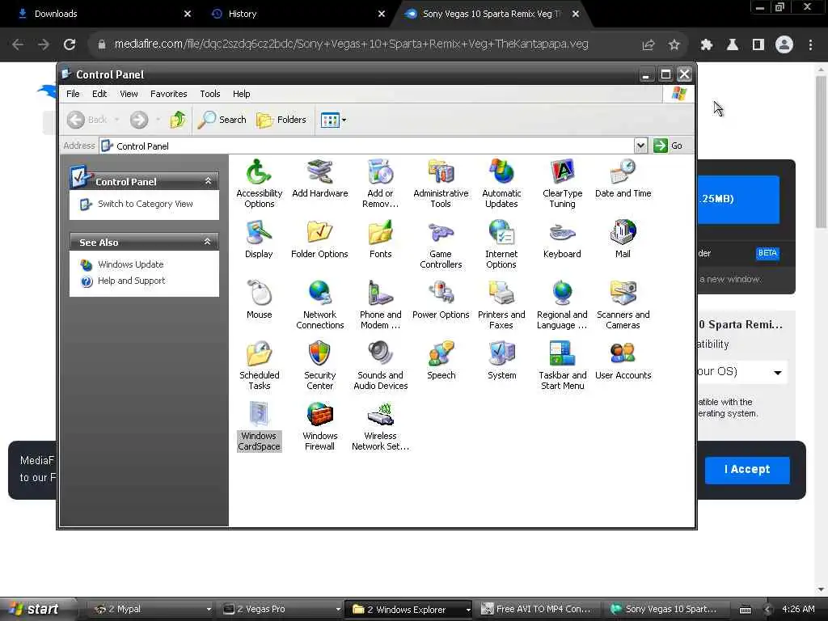Screen dimensions: 828x621
Task: Collapse the Control Panel sidebar section
Action: tap(208, 181)
